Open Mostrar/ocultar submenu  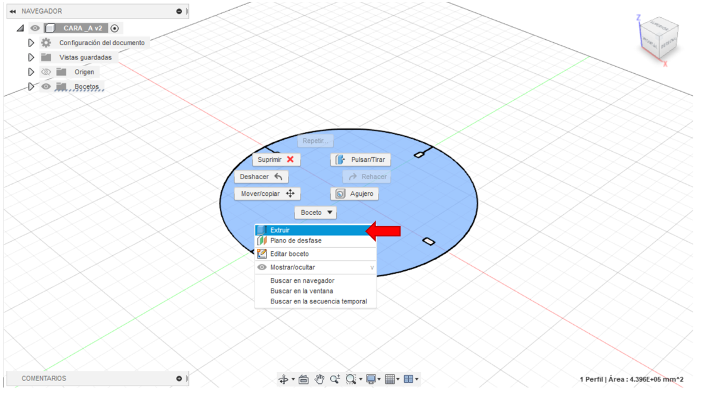[315, 267]
